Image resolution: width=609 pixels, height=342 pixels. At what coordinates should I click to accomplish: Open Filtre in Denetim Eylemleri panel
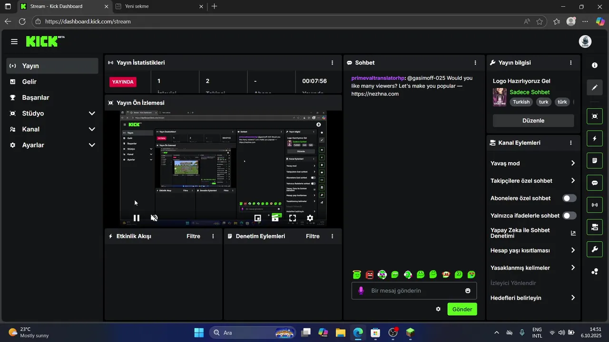(x=313, y=236)
